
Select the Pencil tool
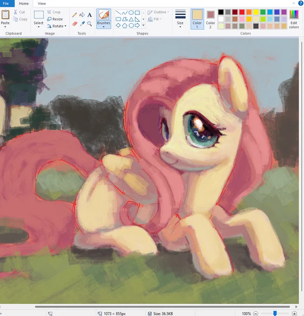click(74, 15)
